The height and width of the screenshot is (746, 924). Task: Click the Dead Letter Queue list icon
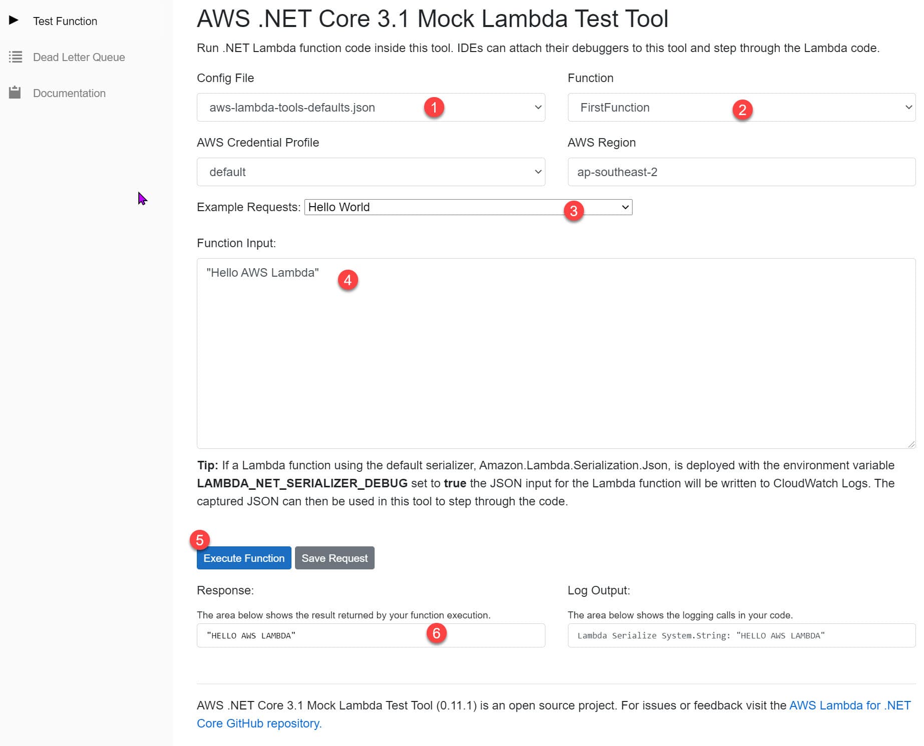pos(16,57)
